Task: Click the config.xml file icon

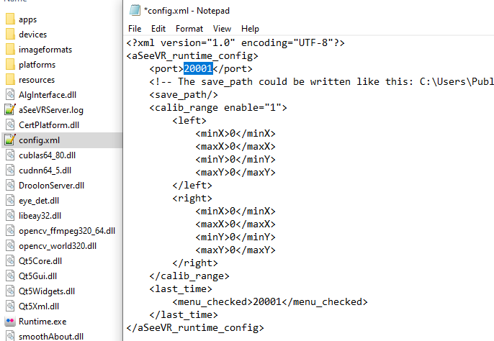Action: 10,140
